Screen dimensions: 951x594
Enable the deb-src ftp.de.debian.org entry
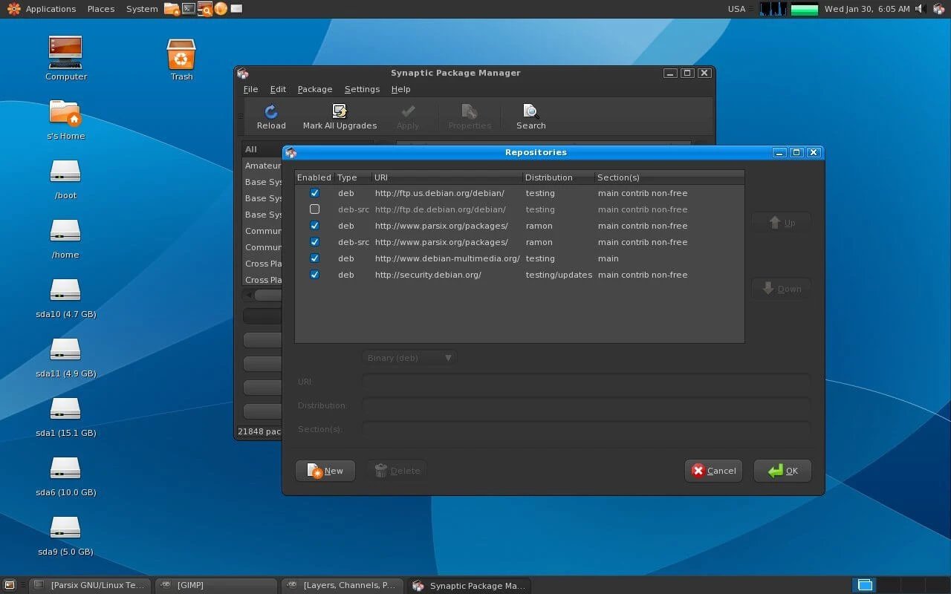314,209
